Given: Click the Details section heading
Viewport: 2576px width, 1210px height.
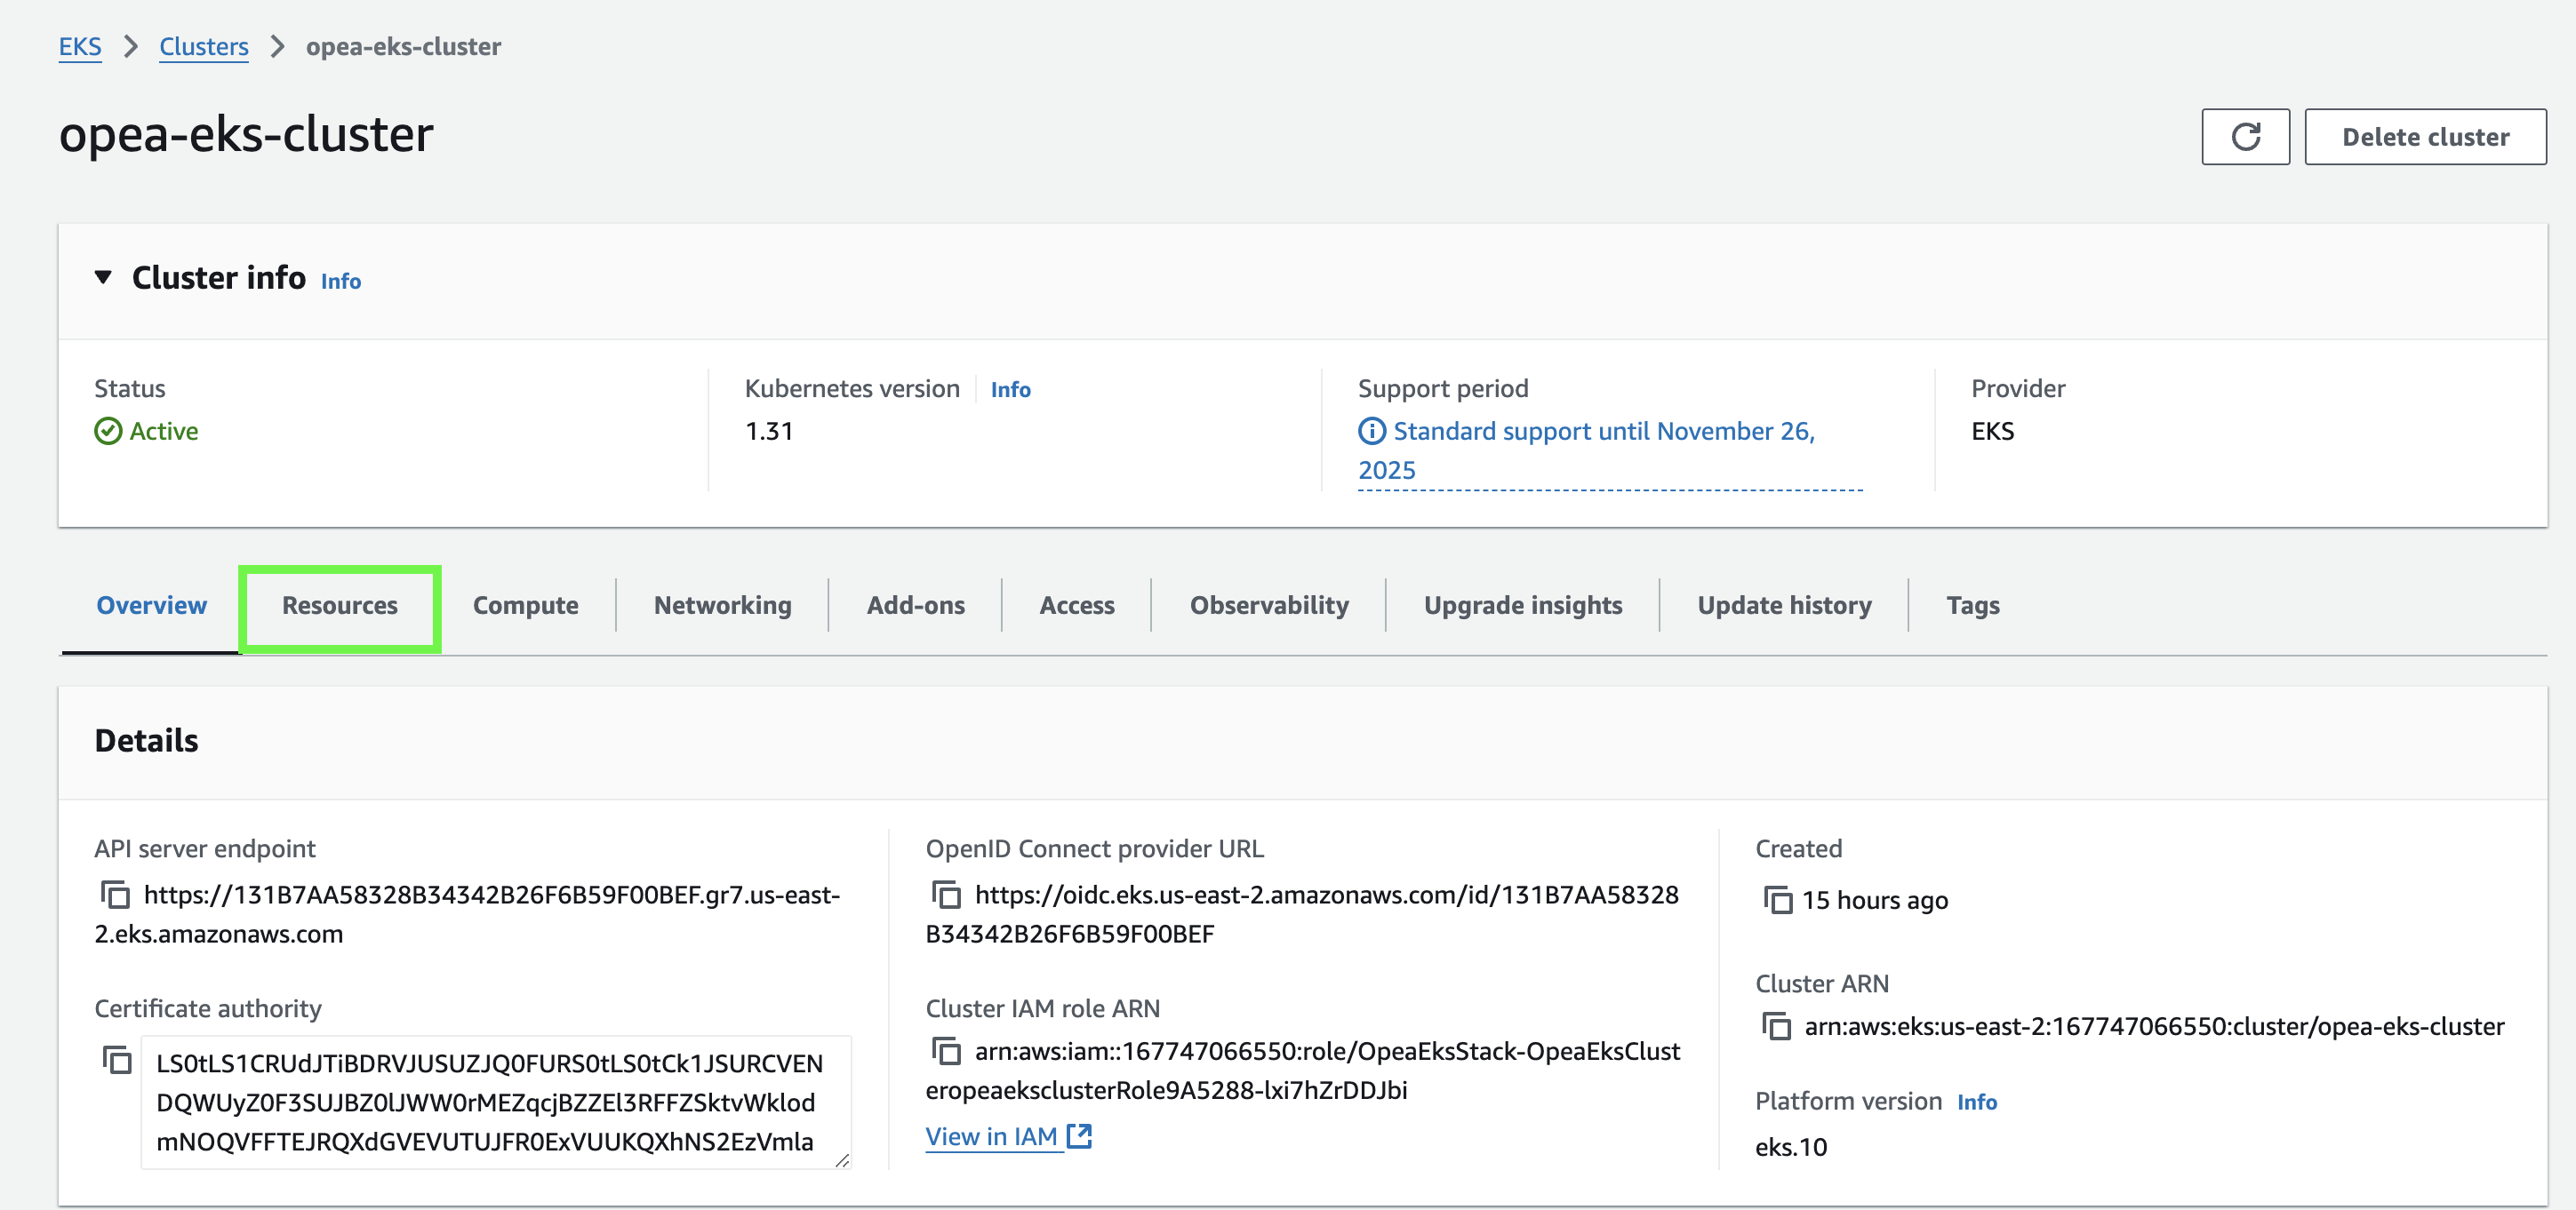Looking at the screenshot, I should point(146,740).
